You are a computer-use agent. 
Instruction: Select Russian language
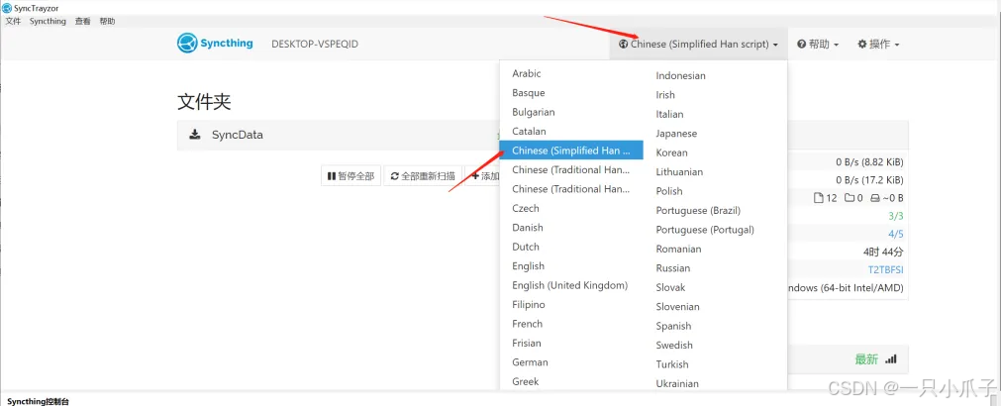pos(715,268)
